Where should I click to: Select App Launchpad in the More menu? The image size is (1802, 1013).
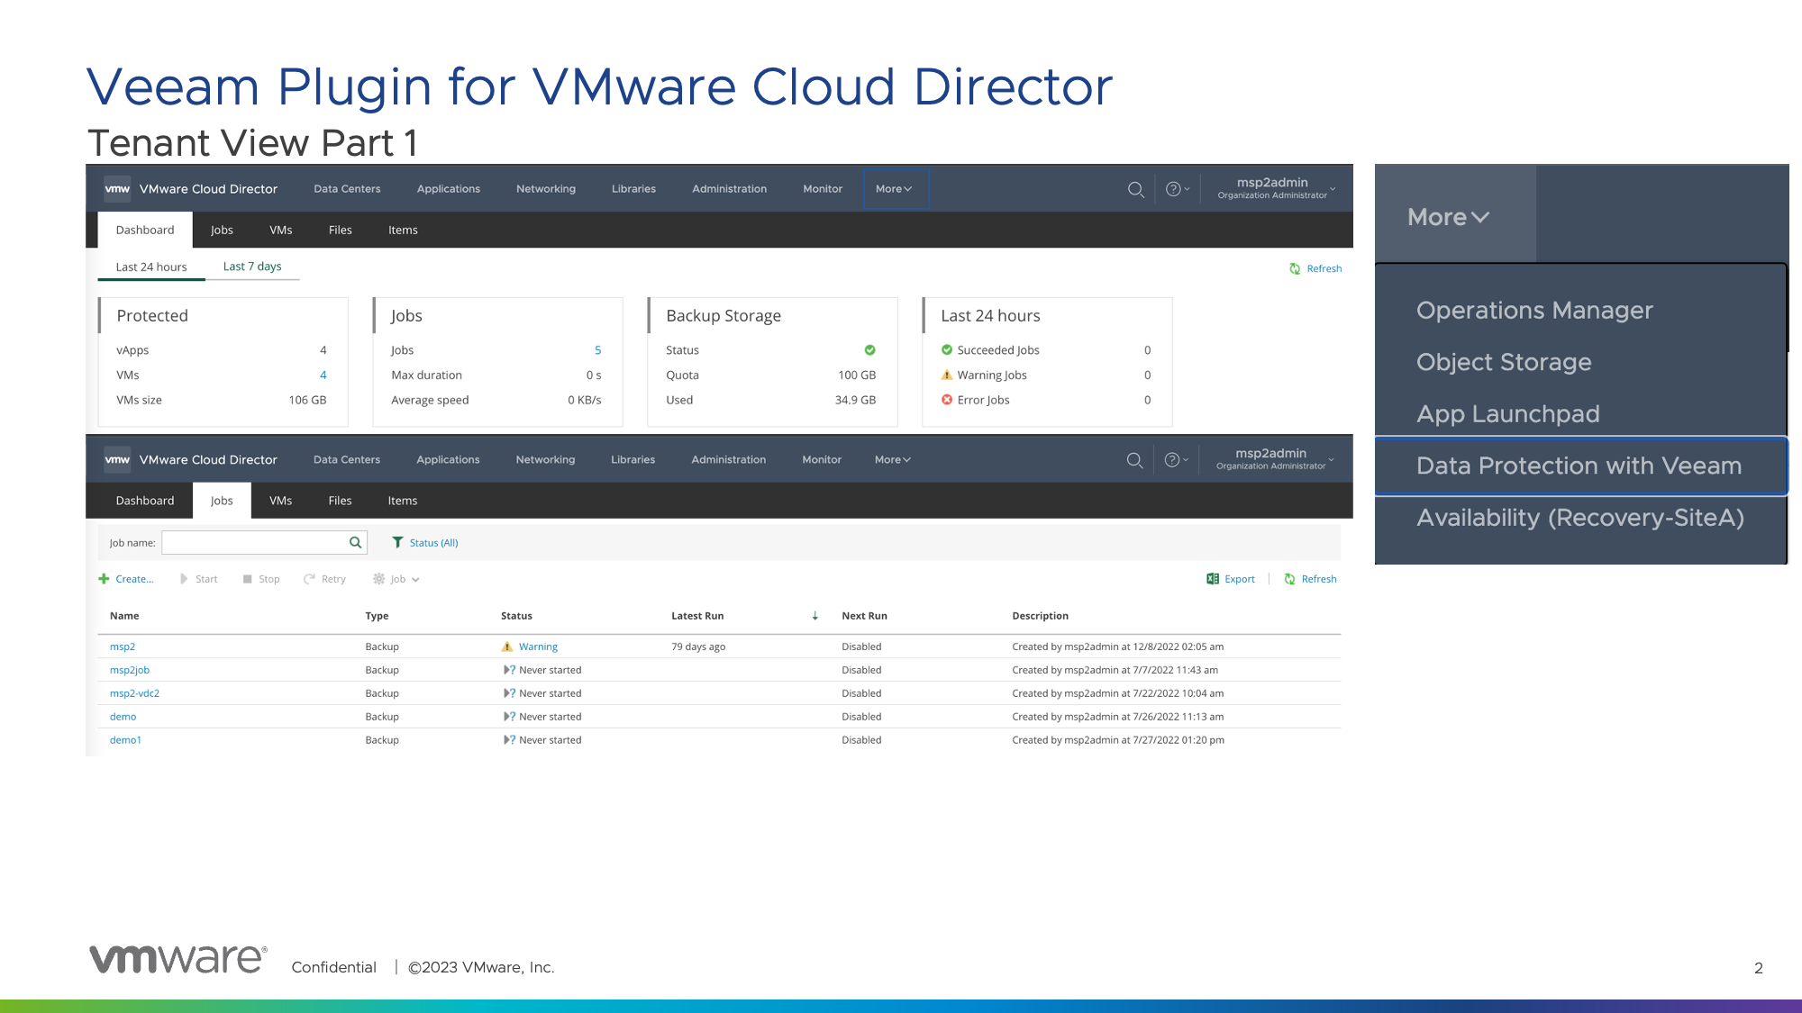tap(1508, 414)
